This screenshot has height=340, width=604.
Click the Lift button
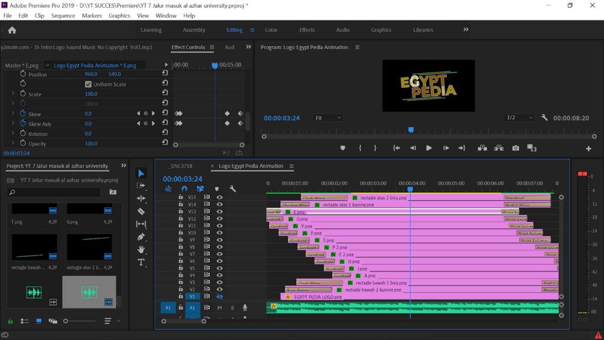pyautogui.click(x=482, y=148)
